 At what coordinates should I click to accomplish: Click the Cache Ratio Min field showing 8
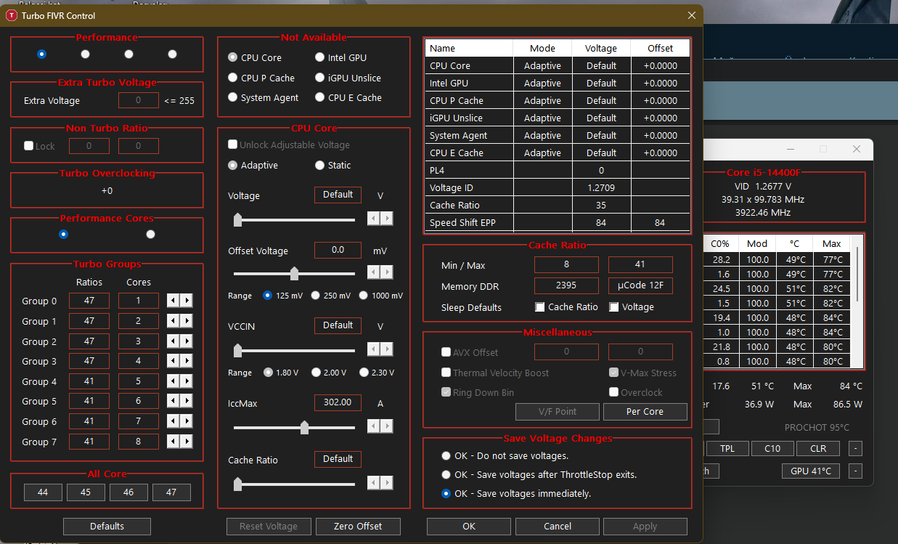566,264
